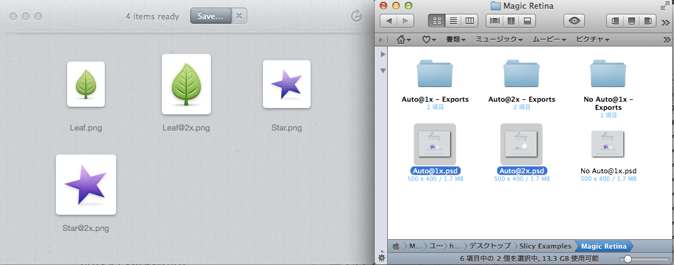The height and width of the screenshot is (265, 674).
Task: Click the refresh icon in Slicy window
Action: coord(356,16)
